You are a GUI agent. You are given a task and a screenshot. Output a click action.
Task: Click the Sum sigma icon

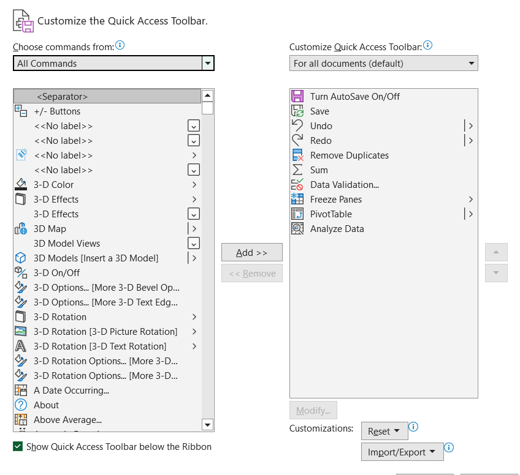point(297,170)
